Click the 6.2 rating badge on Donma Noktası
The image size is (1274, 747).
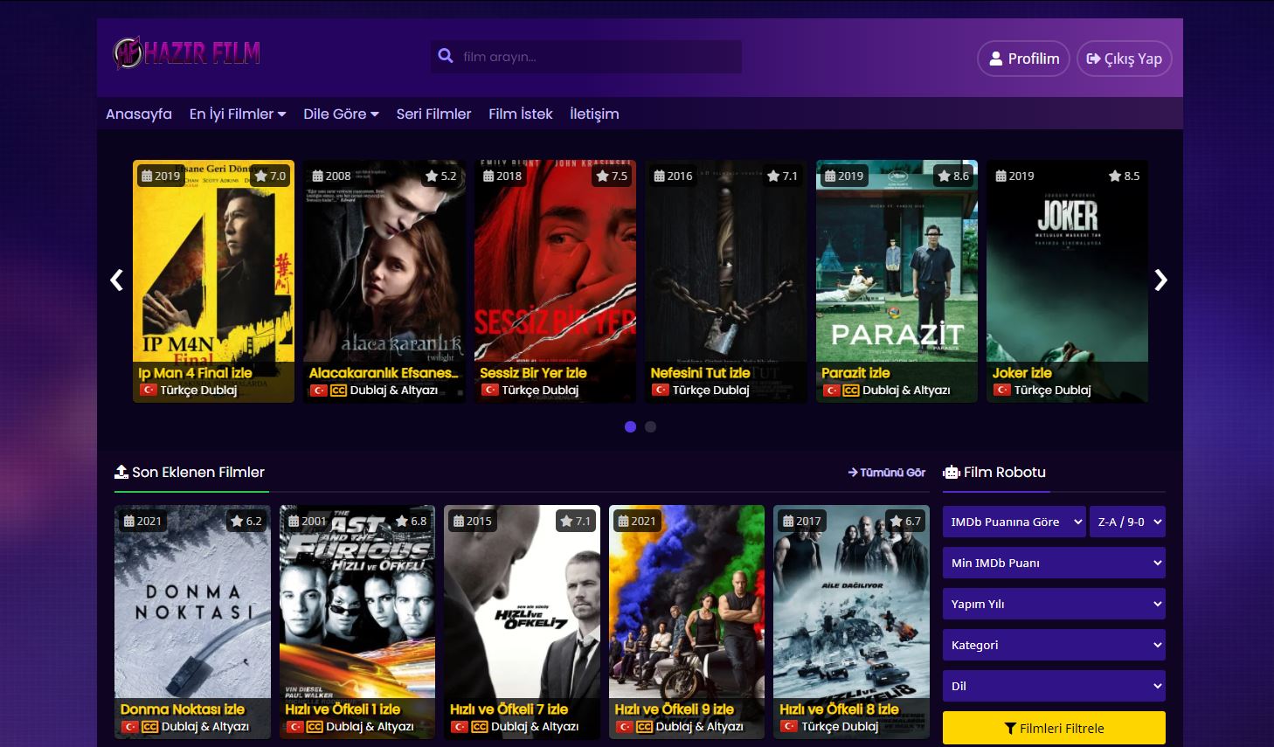[246, 521]
